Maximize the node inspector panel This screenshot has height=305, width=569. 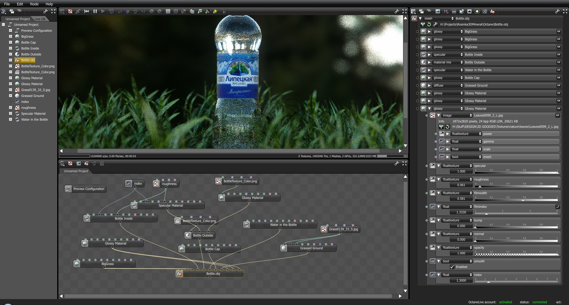click(565, 11)
